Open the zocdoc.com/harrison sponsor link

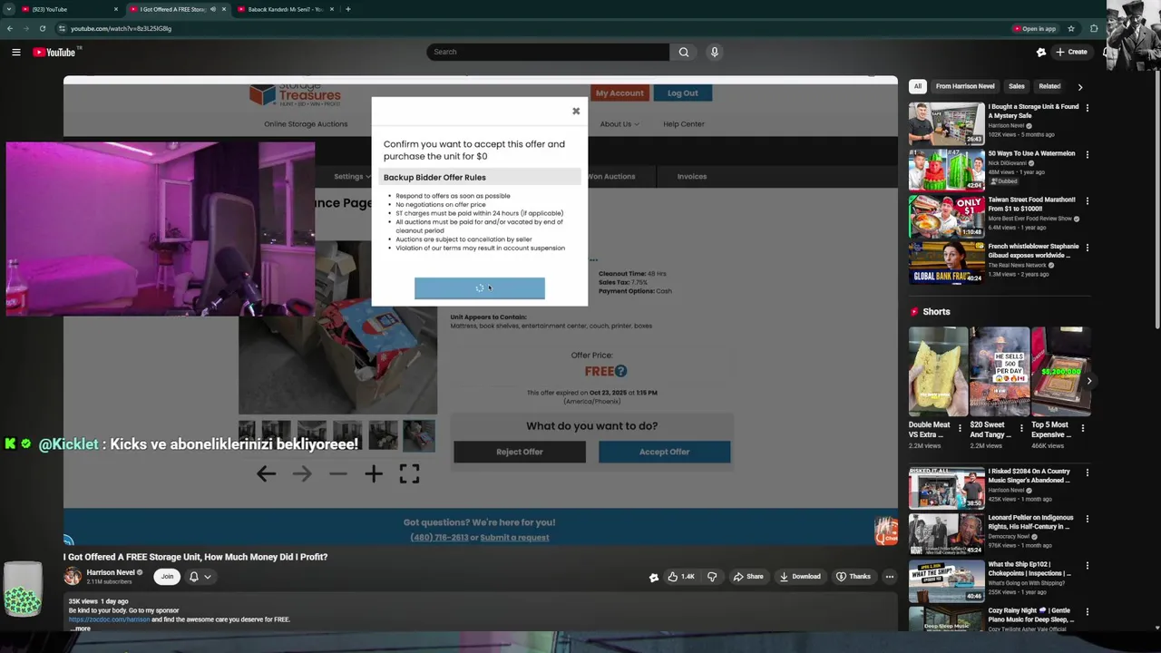tap(109, 619)
